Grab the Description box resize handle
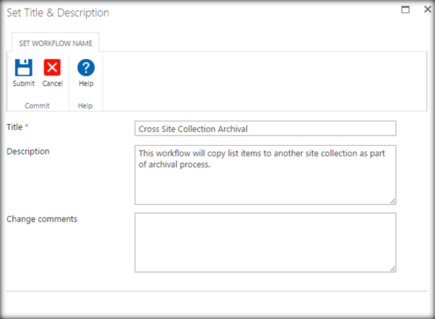This screenshot has width=435, height=319. (x=392, y=201)
